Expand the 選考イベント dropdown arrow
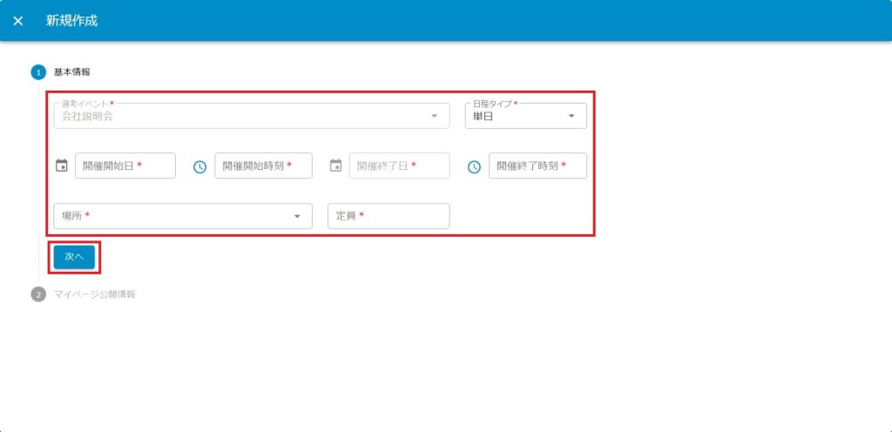892x432 pixels. tap(434, 116)
